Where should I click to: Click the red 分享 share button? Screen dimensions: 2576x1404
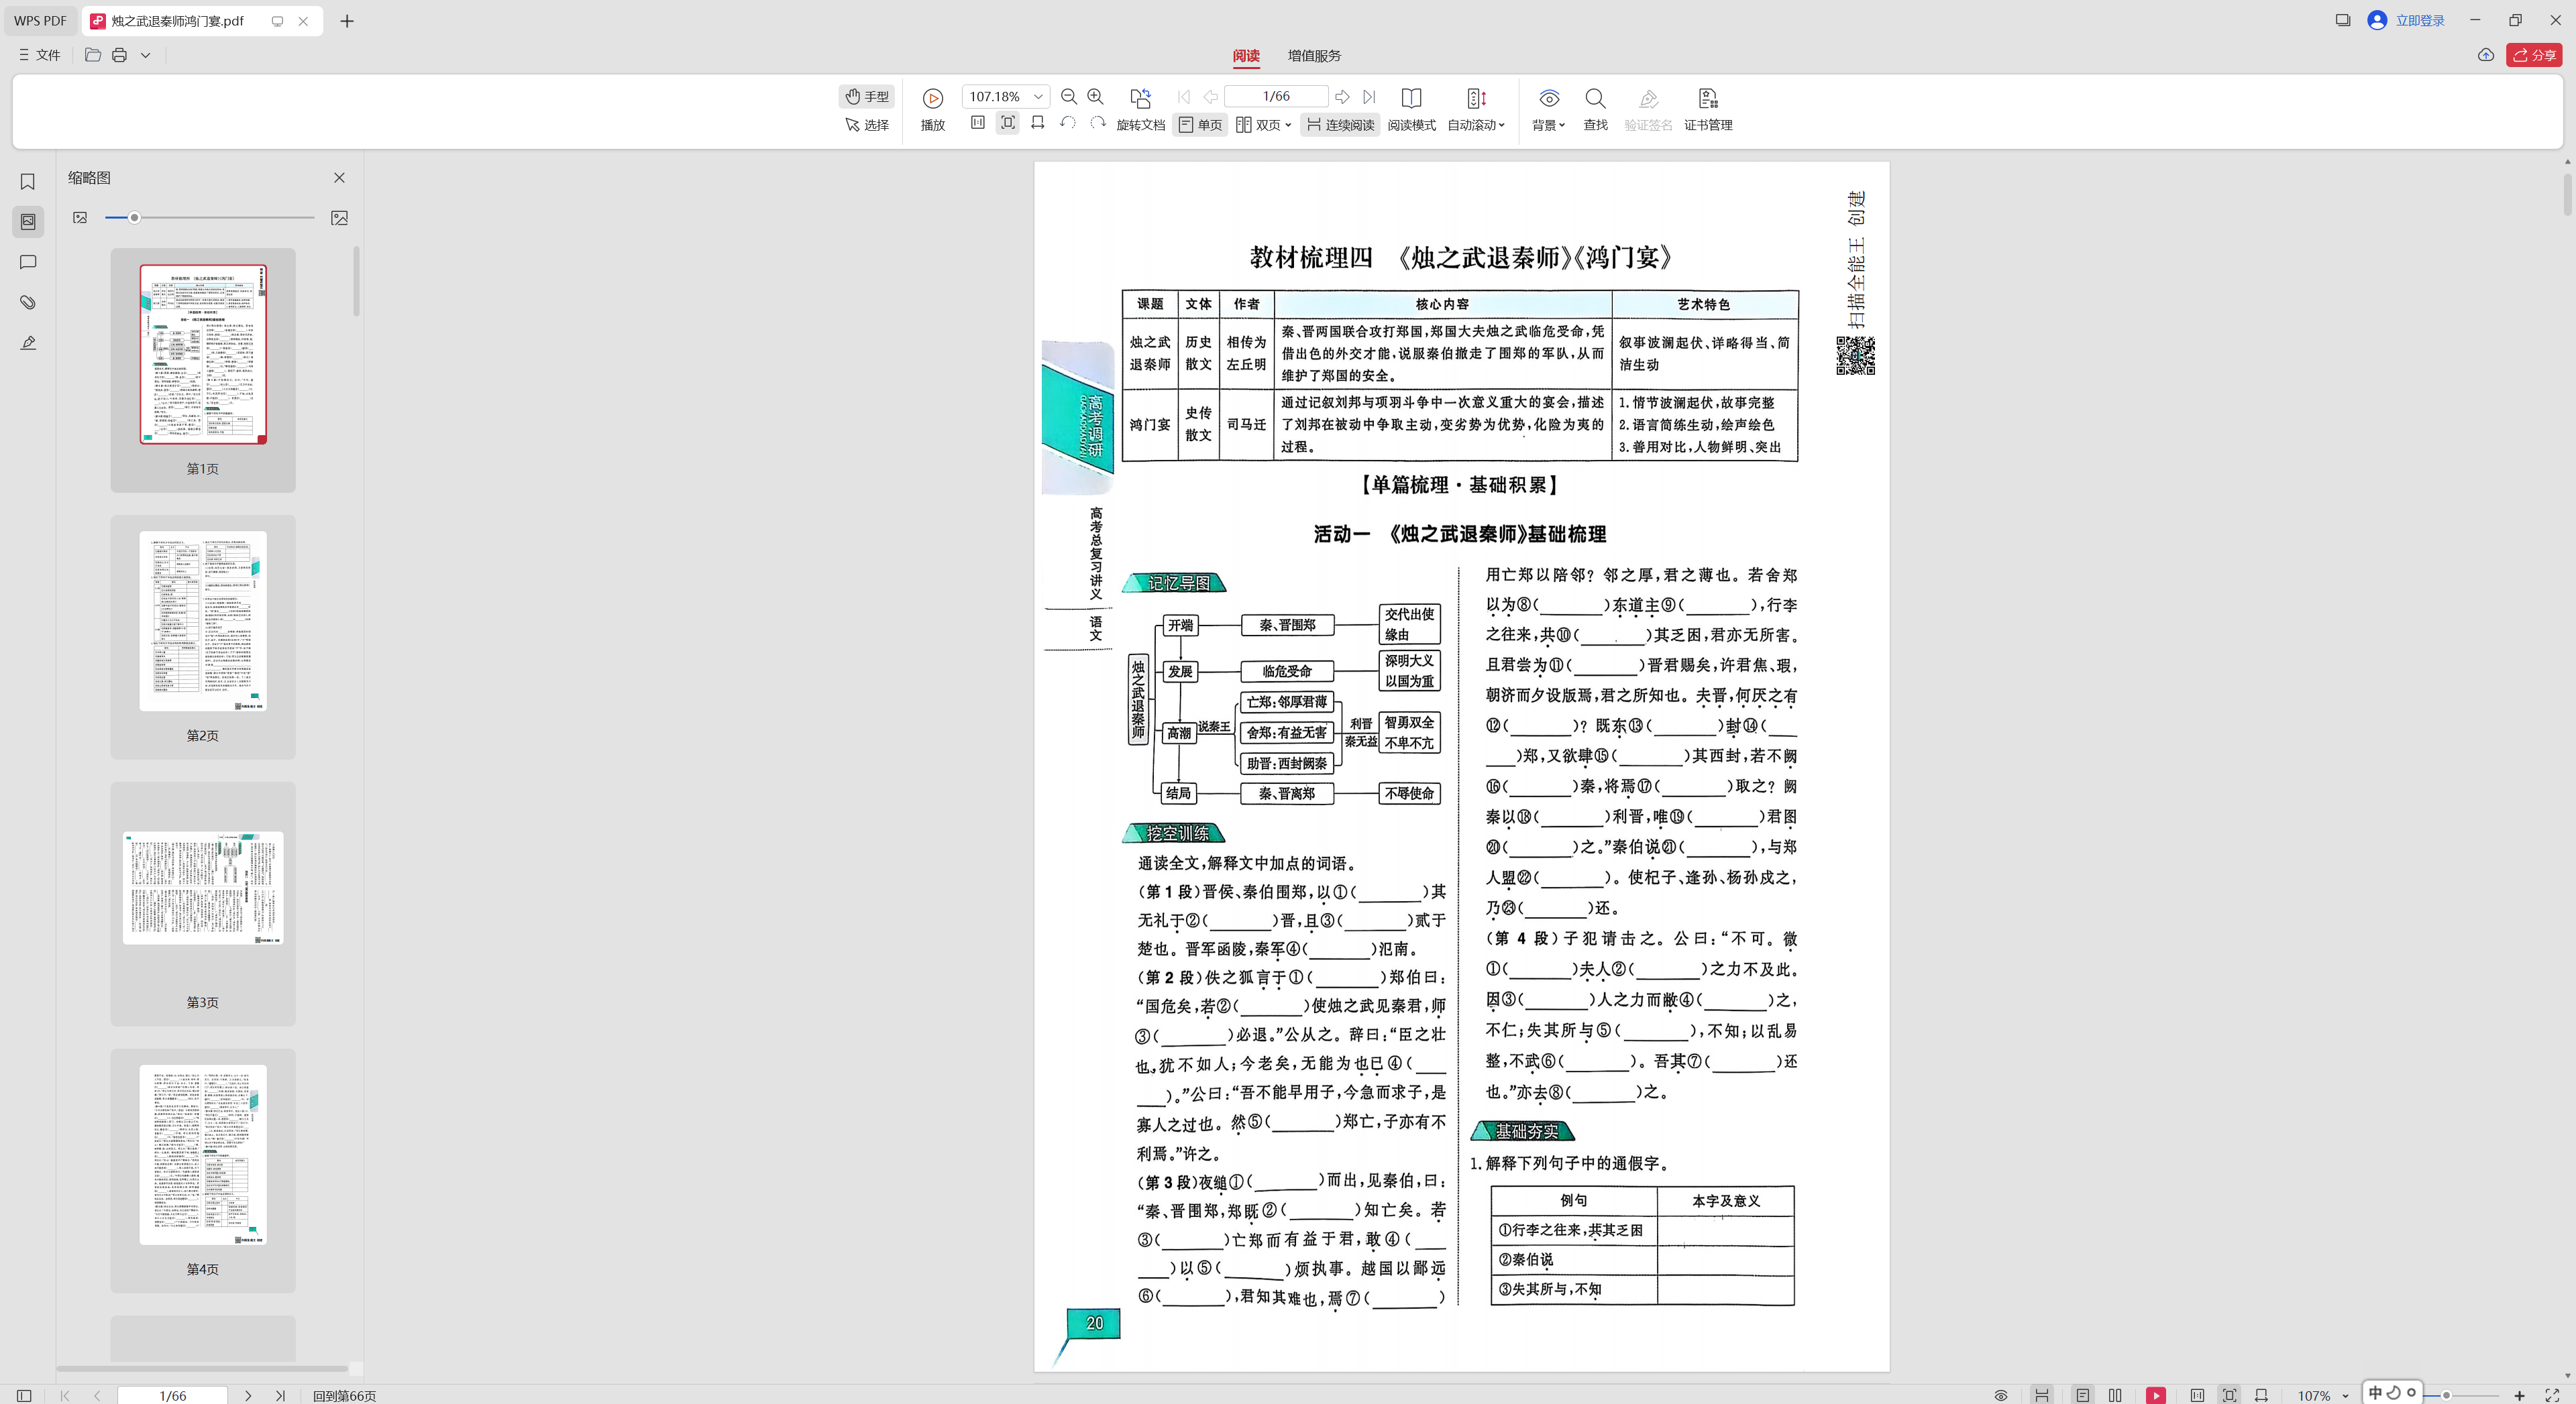coord(2533,55)
